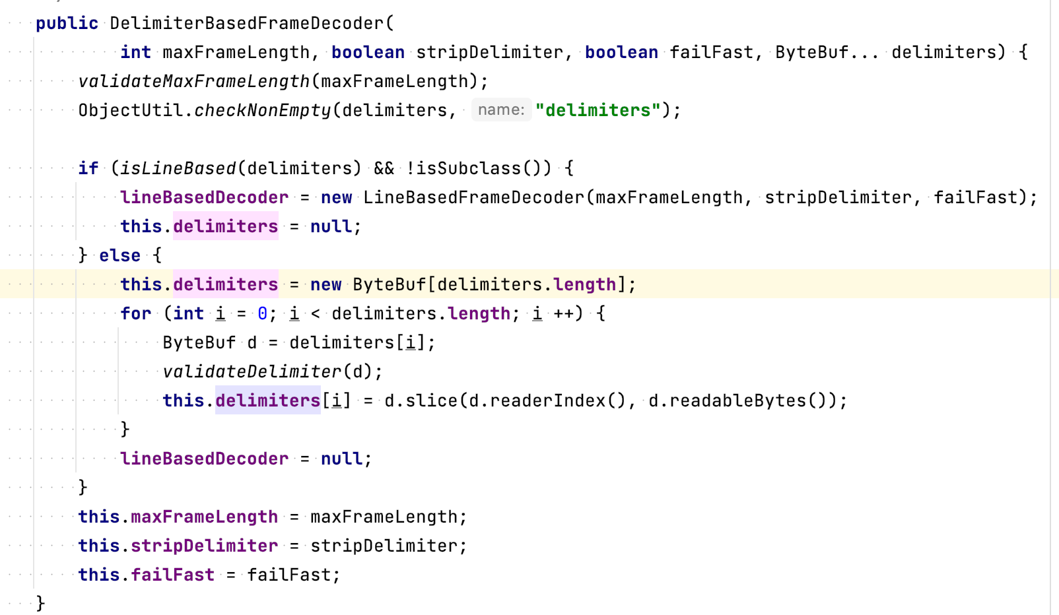Viewport: 1059px width, 615px height.
Task: Click the LineBasedFrameDecoder constructor call
Action: point(473,197)
